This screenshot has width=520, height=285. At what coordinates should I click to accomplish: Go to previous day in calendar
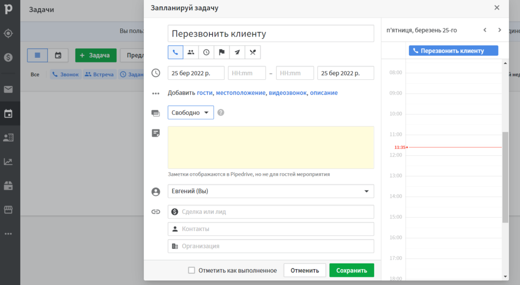485,30
